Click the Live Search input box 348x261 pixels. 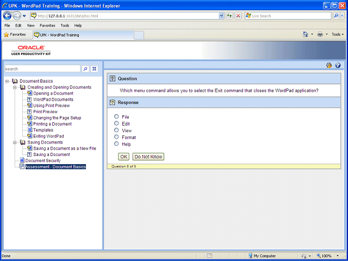click(288, 16)
